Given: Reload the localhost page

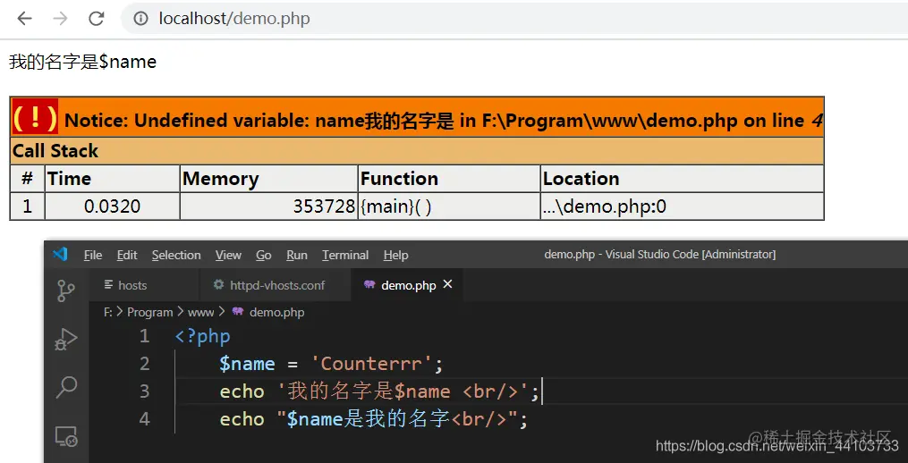Looking at the screenshot, I should [x=96, y=19].
